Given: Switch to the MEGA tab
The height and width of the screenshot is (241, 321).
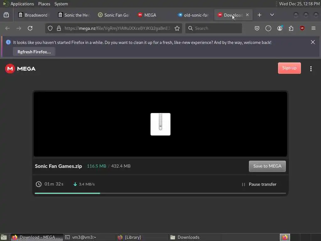Looking at the screenshot, I should 154,15.
